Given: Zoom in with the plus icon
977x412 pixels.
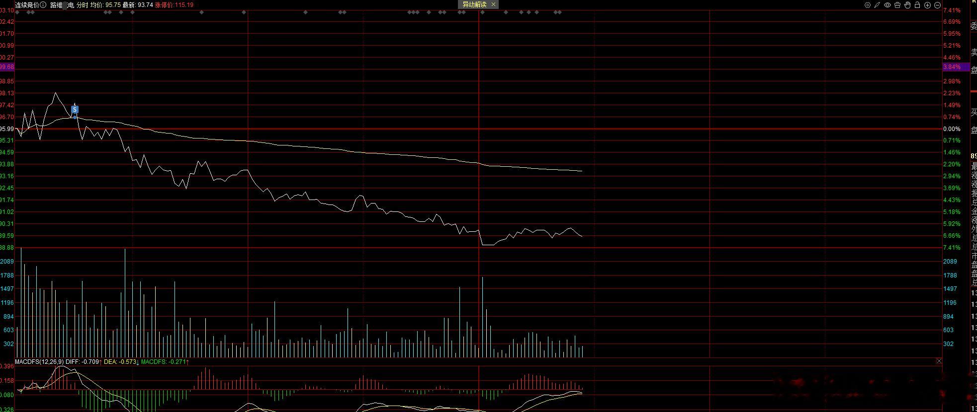Looking at the screenshot, I should [x=927, y=5].
